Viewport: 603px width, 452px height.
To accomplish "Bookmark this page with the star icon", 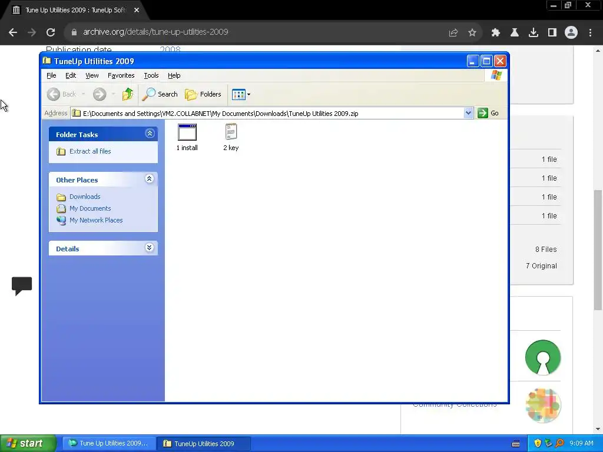I will (x=472, y=32).
